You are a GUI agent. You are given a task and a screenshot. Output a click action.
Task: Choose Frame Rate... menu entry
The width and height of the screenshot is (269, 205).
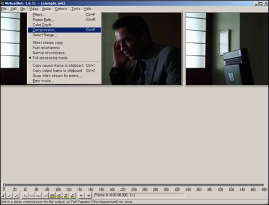(x=64, y=20)
